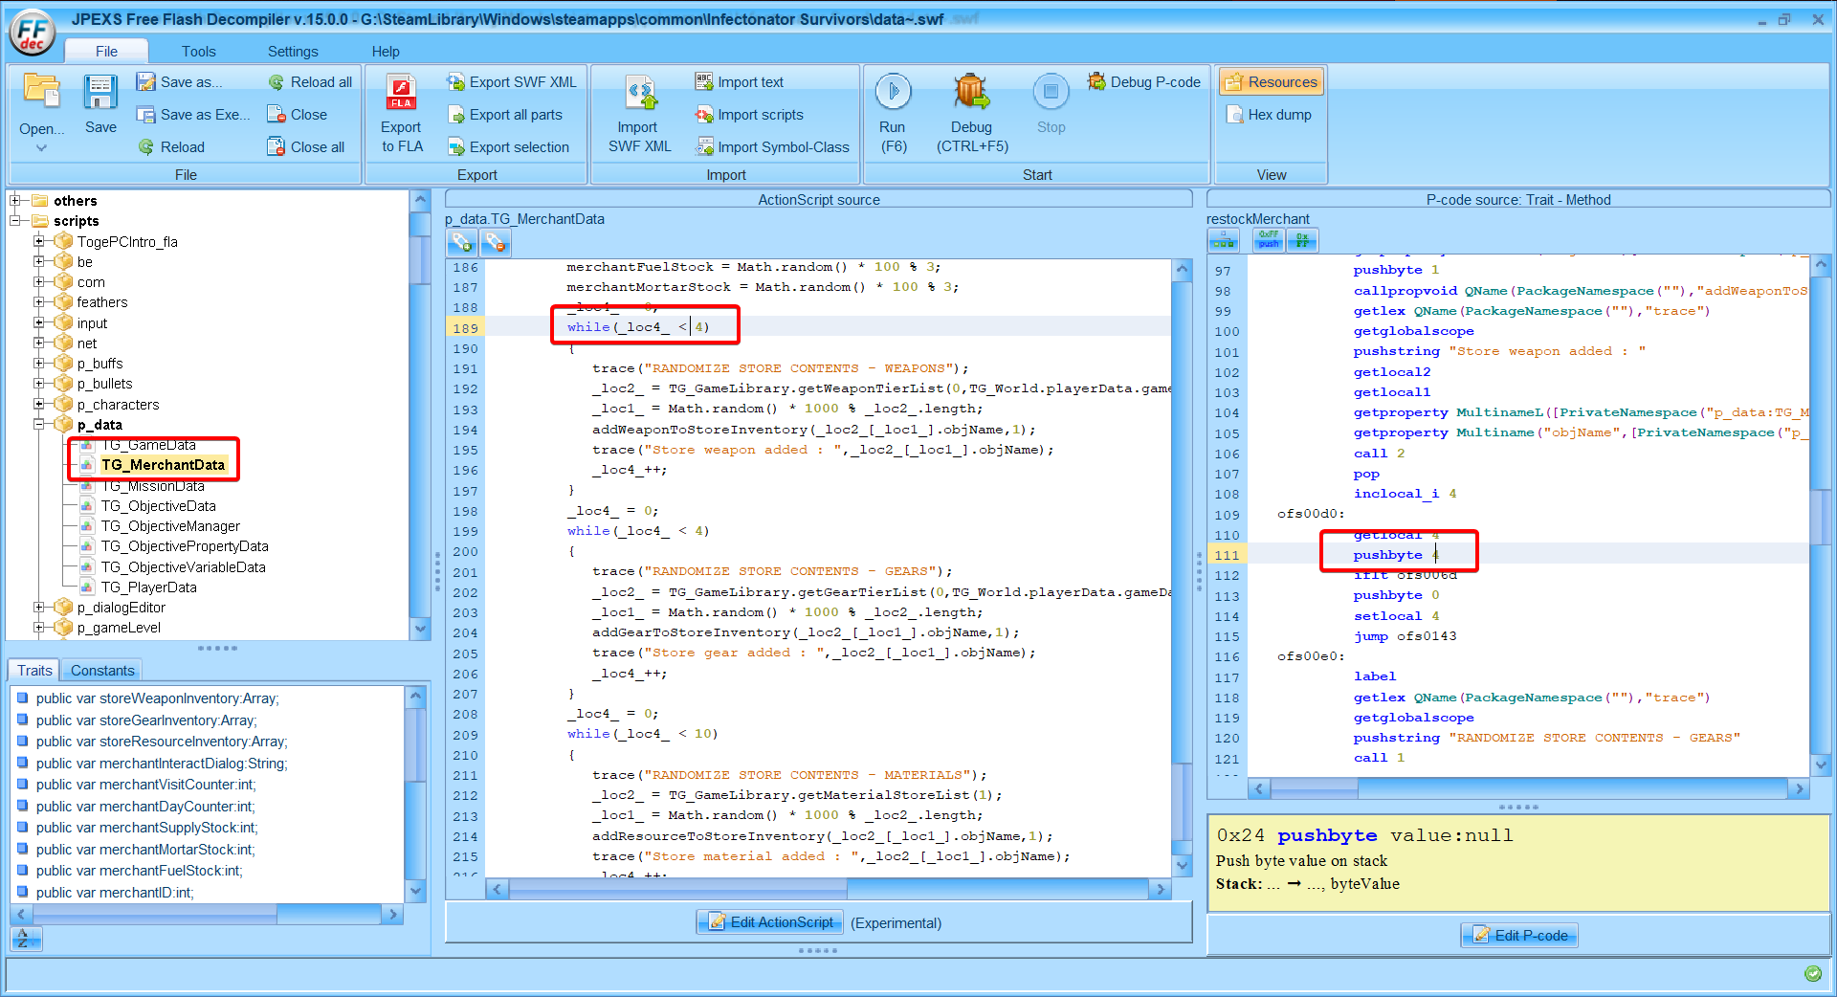Click the Import text icon
1837x997 pixels.
[x=704, y=82]
